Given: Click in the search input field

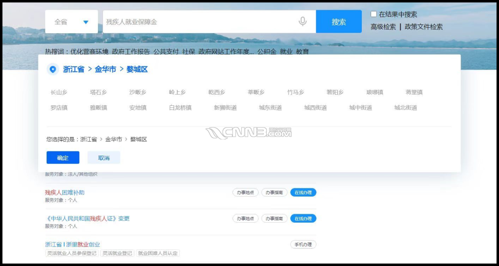Looking at the screenshot, I should point(199,22).
